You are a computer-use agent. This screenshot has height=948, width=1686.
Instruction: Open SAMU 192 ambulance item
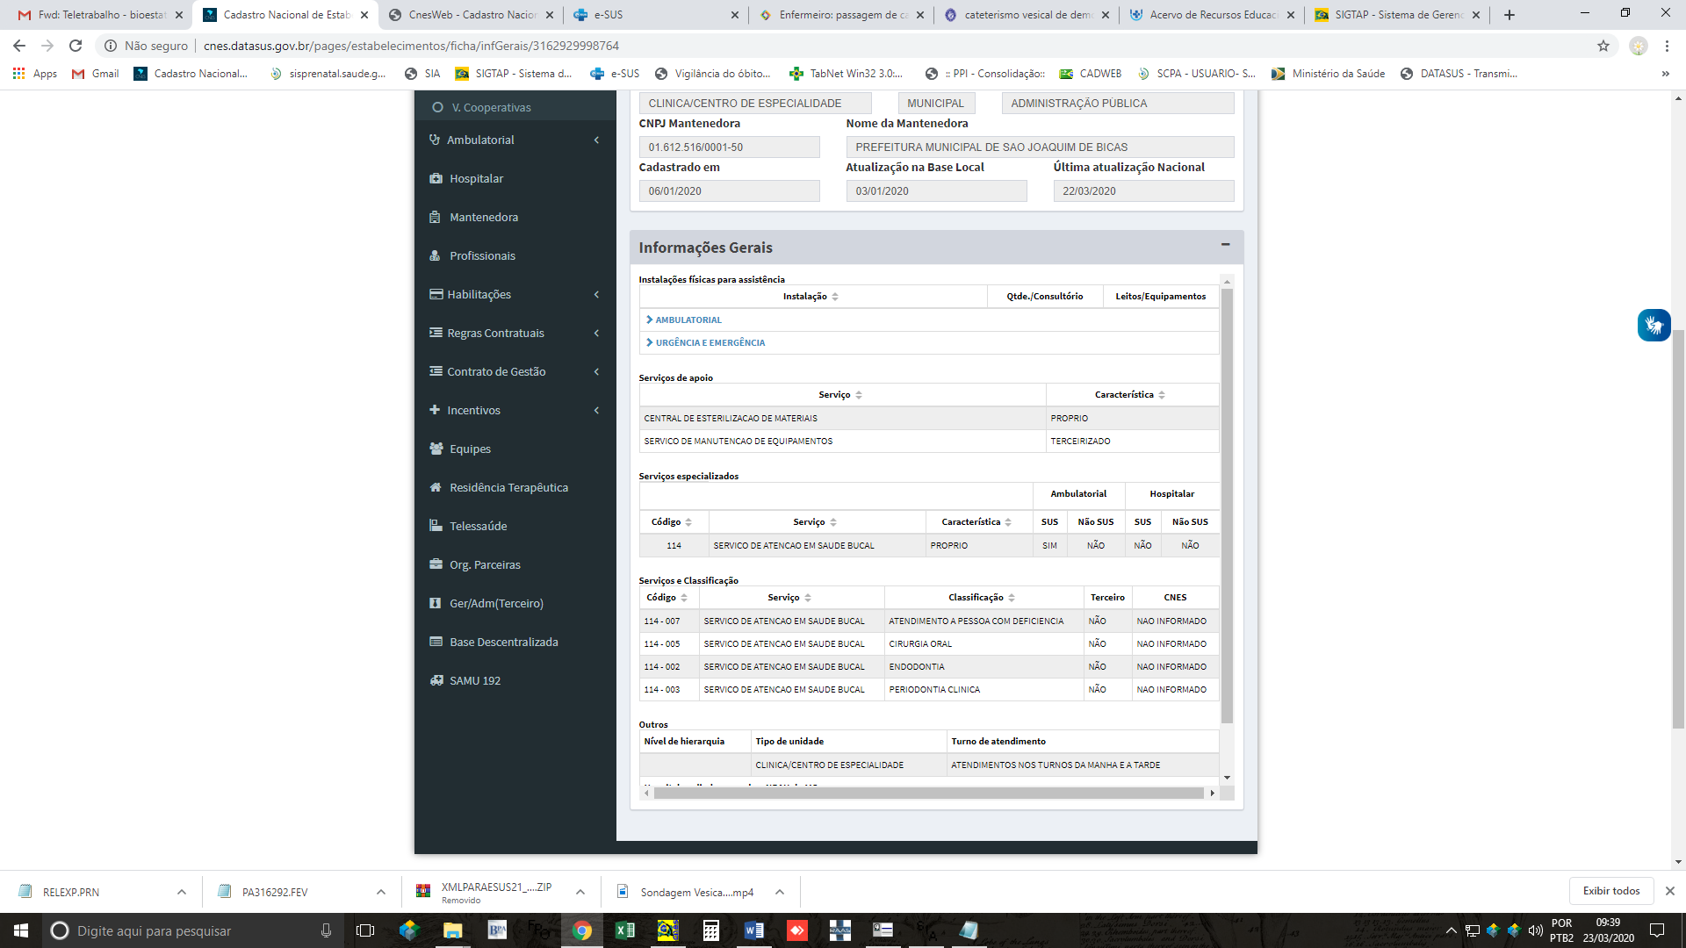pos(474,680)
